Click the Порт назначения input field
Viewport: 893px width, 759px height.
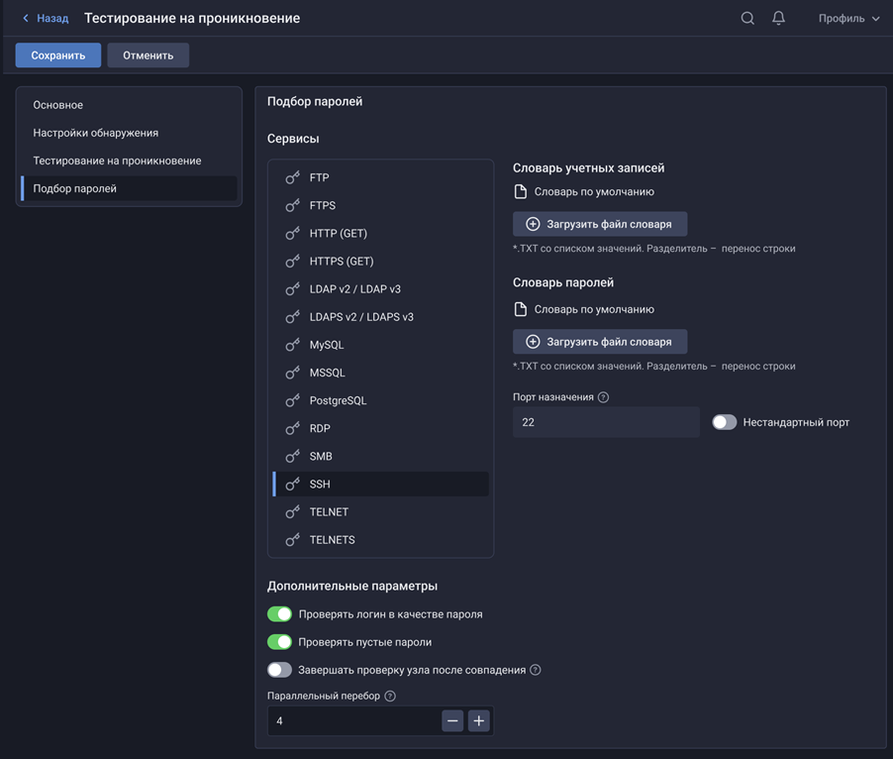pyautogui.click(x=605, y=422)
